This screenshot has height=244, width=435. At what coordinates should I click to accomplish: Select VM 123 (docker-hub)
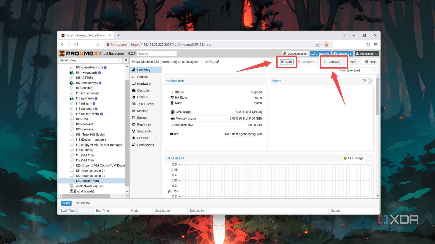pyautogui.click(x=91, y=181)
